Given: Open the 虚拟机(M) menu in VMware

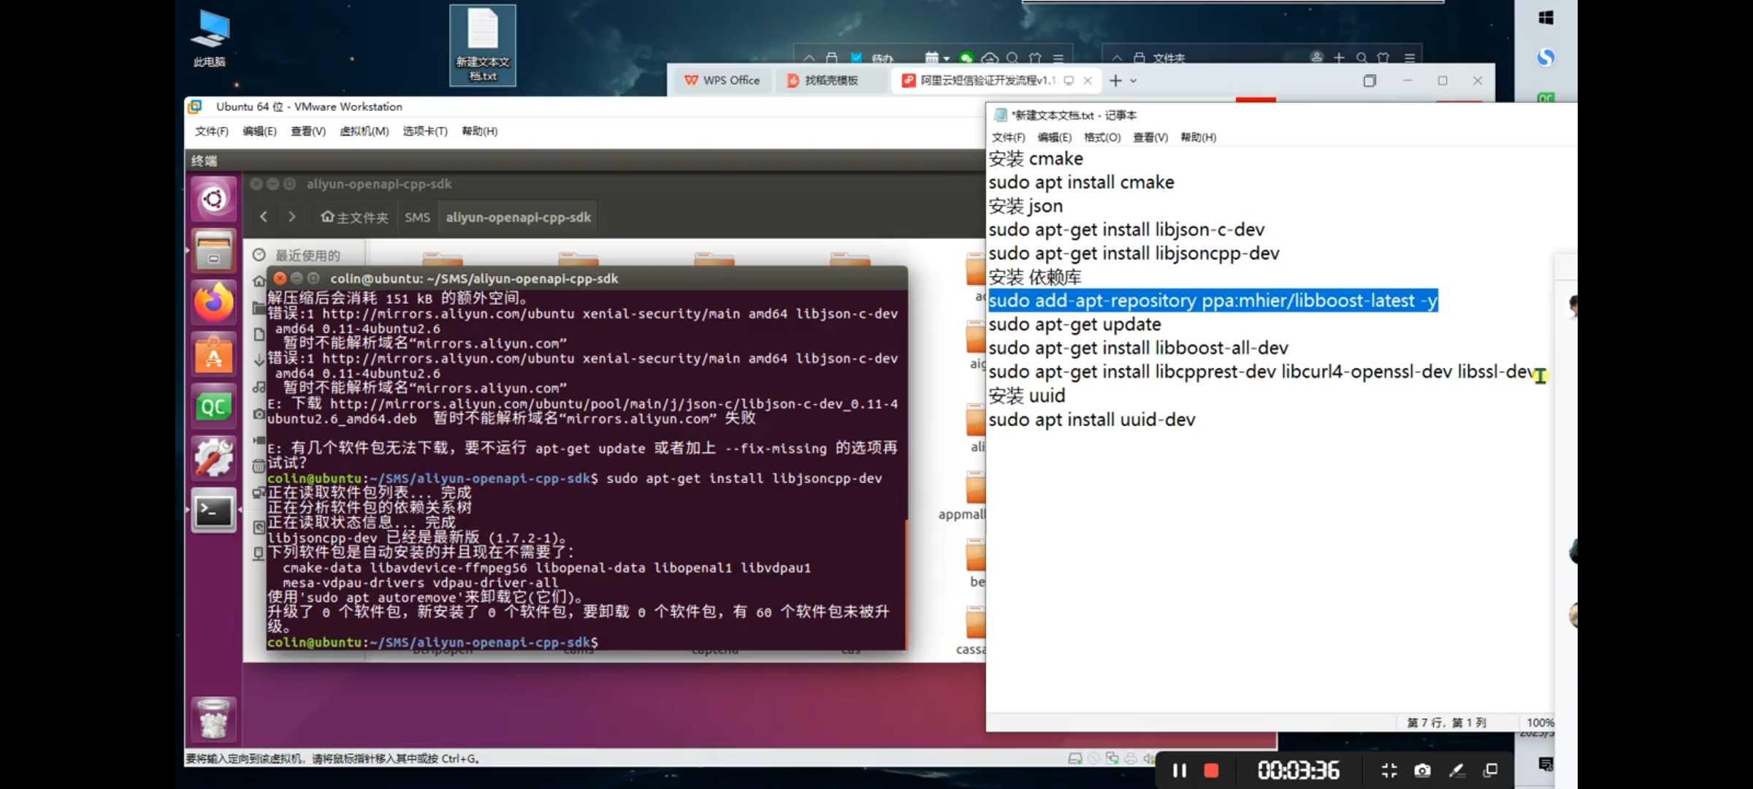Looking at the screenshot, I should pos(364,131).
